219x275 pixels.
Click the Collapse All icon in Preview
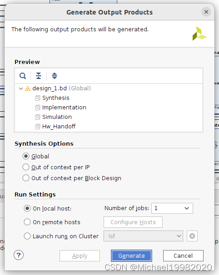(x=39, y=76)
